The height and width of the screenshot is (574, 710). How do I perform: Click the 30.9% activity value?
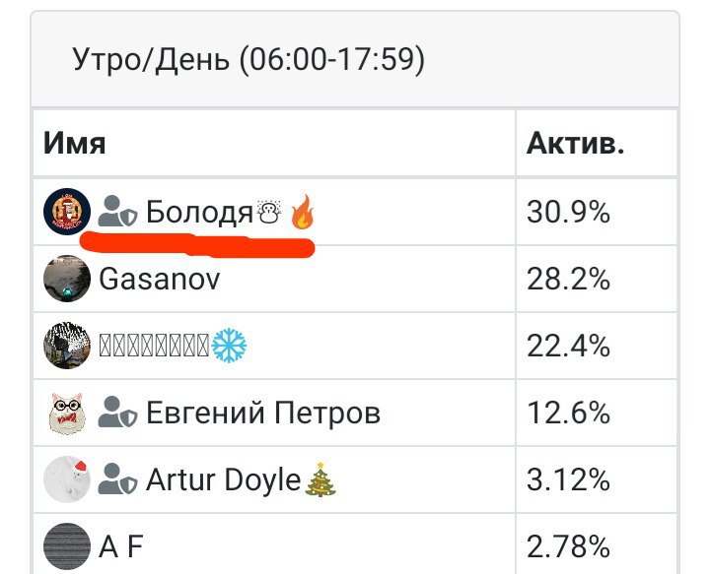[x=570, y=213]
